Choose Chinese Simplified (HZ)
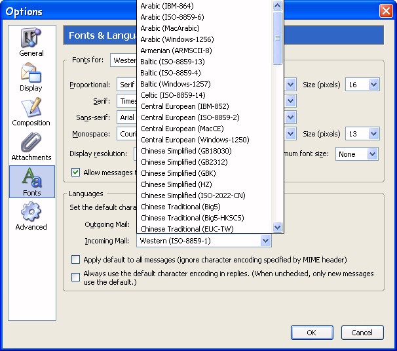 point(204,184)
